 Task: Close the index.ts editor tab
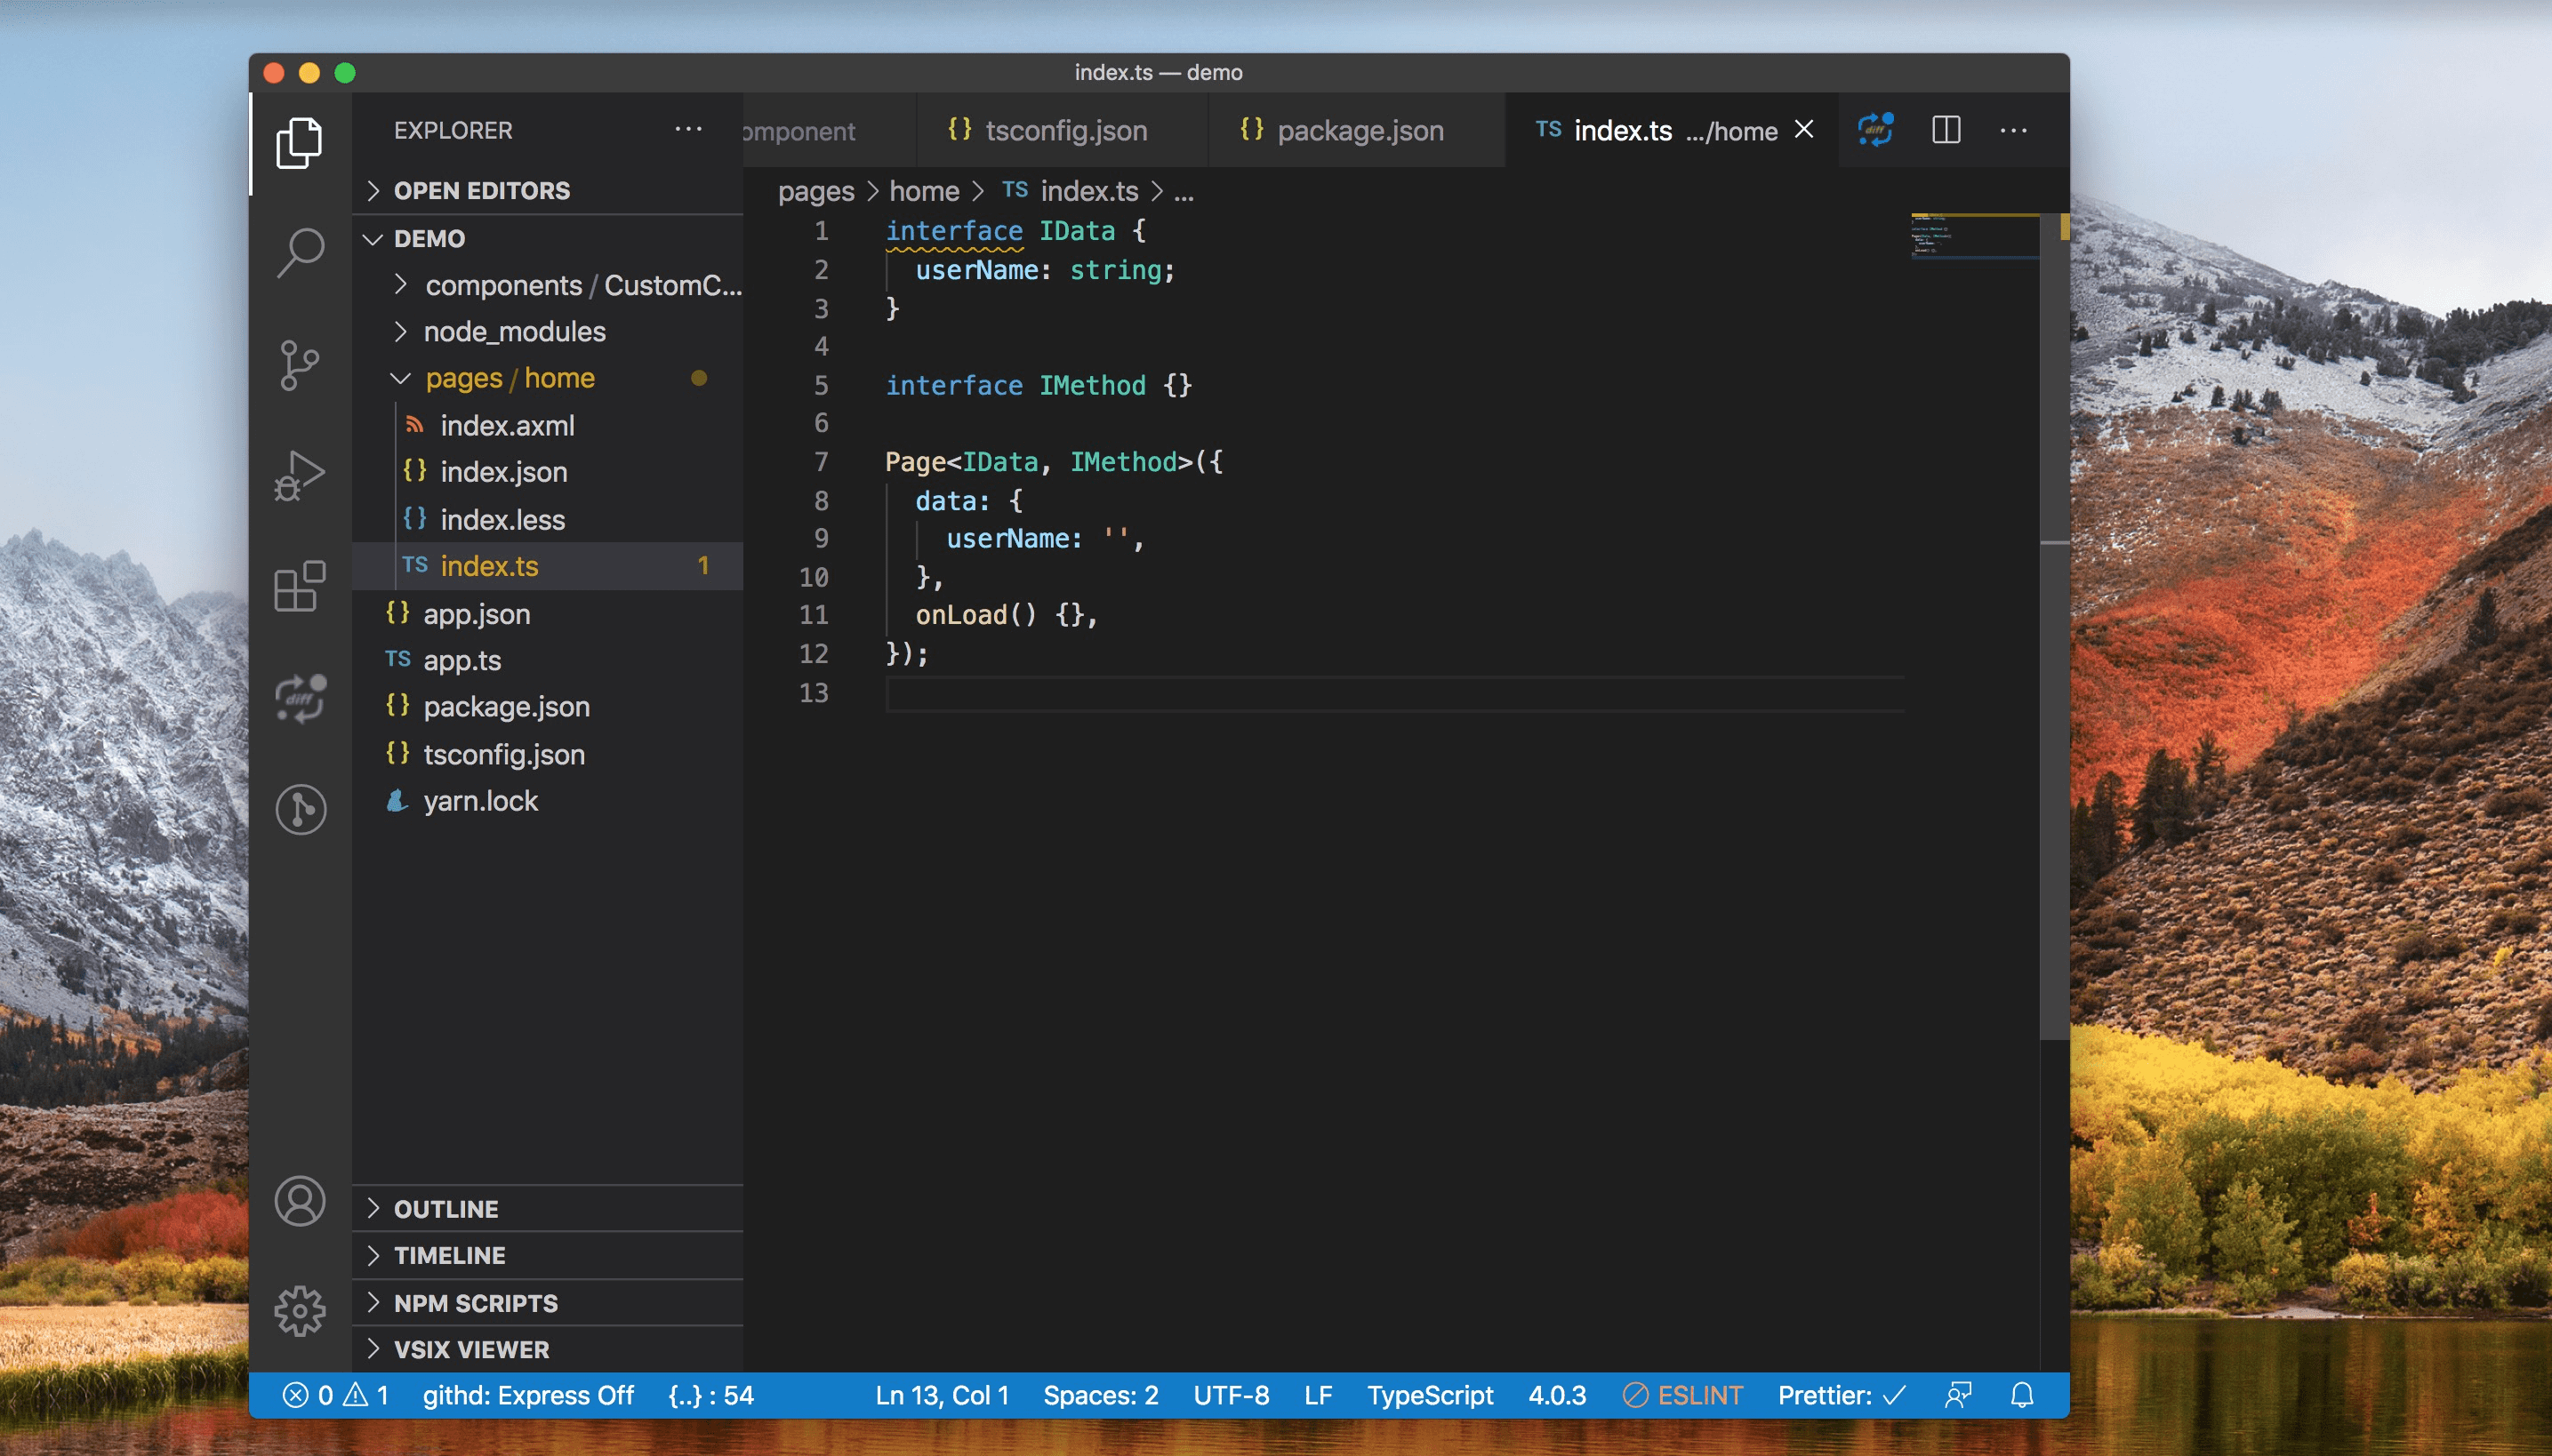coord(1803,130)
